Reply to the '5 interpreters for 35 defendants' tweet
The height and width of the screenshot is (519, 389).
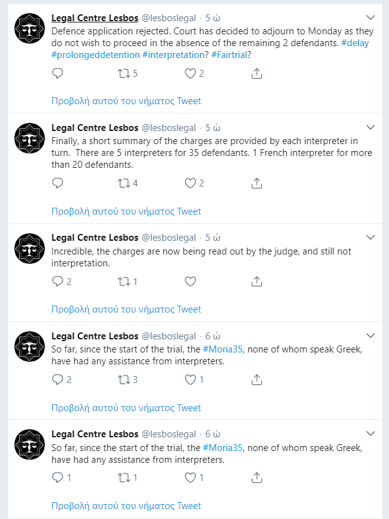click(57, 183)
